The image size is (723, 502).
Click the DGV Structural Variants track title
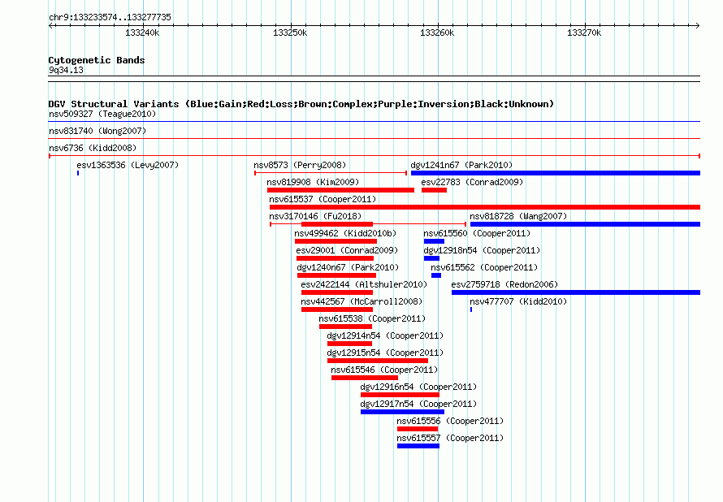tap(301, 104)
